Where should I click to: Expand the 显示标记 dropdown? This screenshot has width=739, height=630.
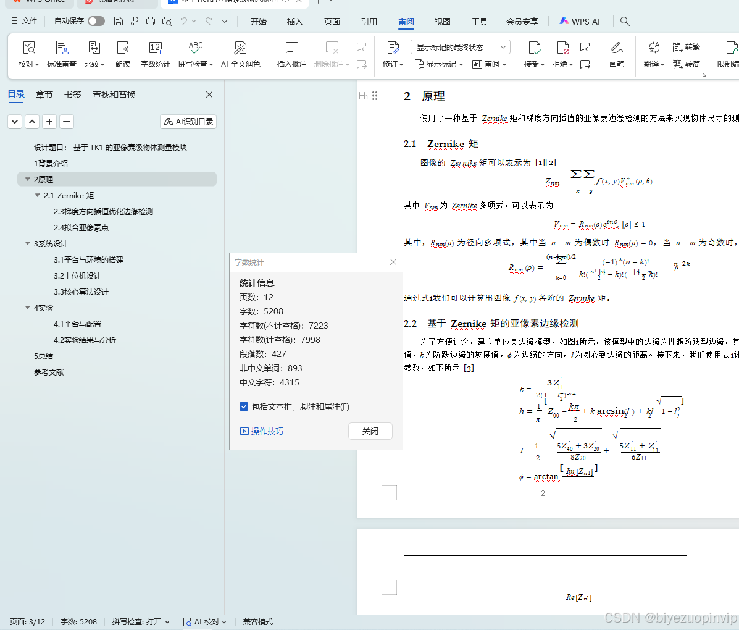(439, 64)
